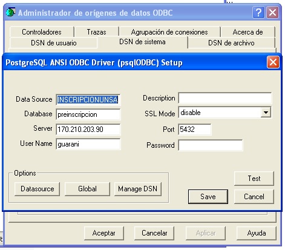Click the help question mark button
This screenshot has width=285, height=250.
pos(258,13)
